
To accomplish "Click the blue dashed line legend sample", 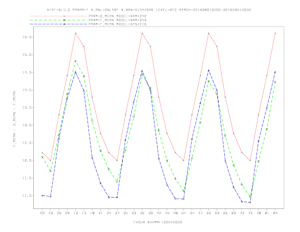I will [59, 24].
